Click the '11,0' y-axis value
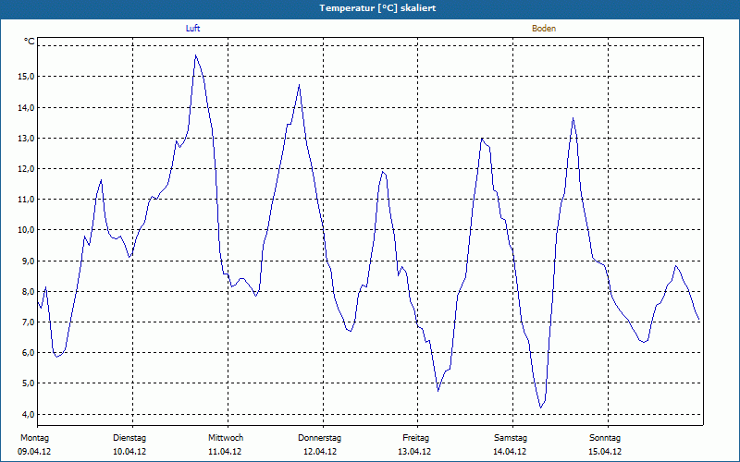Image resolution: width=740 pixels, height=462 pixels. 27,200
